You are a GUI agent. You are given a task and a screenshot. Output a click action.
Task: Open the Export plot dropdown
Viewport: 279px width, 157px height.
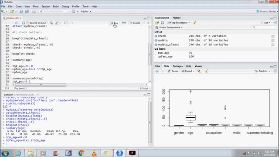click(188, 71)
